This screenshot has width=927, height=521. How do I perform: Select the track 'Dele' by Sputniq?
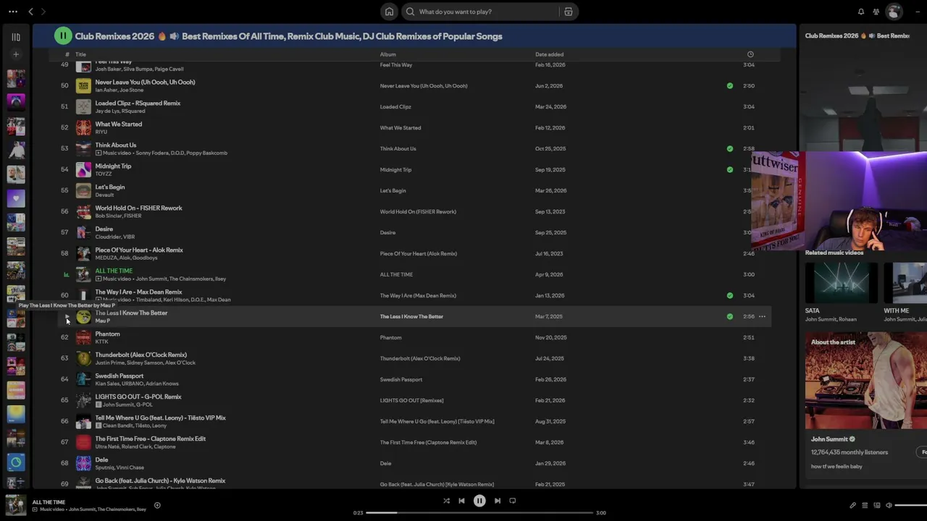101,459
